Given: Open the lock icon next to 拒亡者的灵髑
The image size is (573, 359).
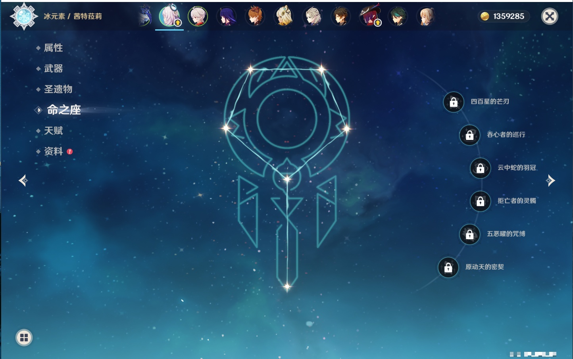Looking at the screenshot, I should point(481,201).
